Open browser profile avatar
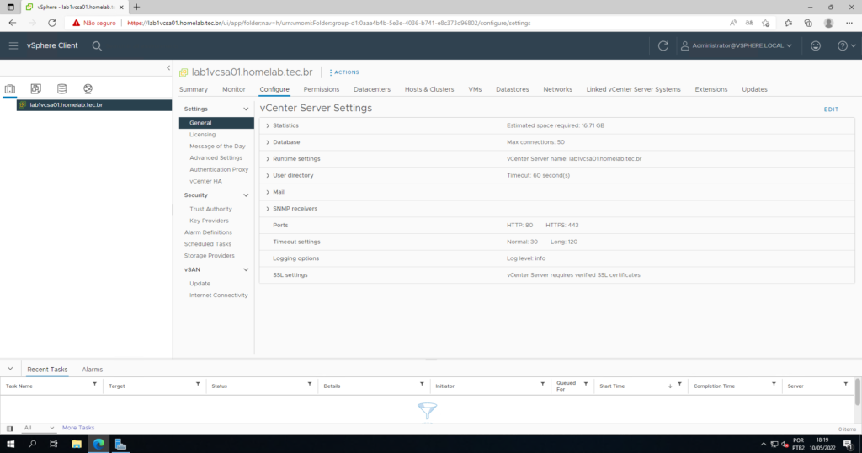862x453 pixels. (x=828, y=23)
